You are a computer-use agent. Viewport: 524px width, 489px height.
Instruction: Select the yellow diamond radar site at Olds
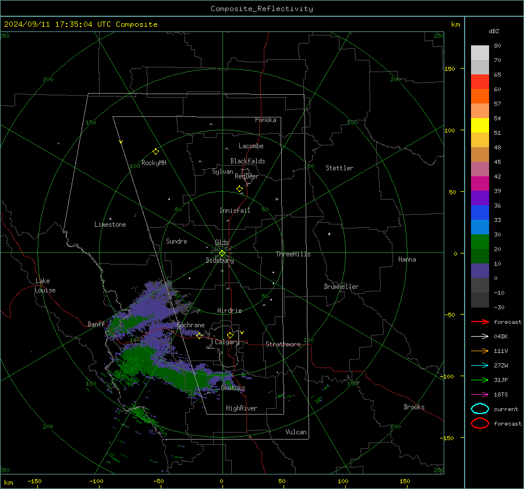tap(222, 254)
